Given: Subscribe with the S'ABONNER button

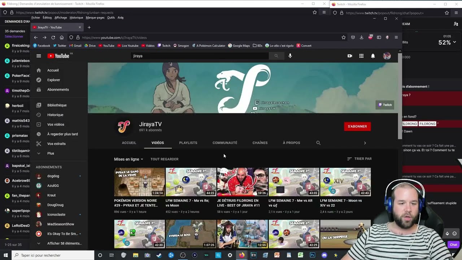Looking at the screenshot, I should coord(357,126).
